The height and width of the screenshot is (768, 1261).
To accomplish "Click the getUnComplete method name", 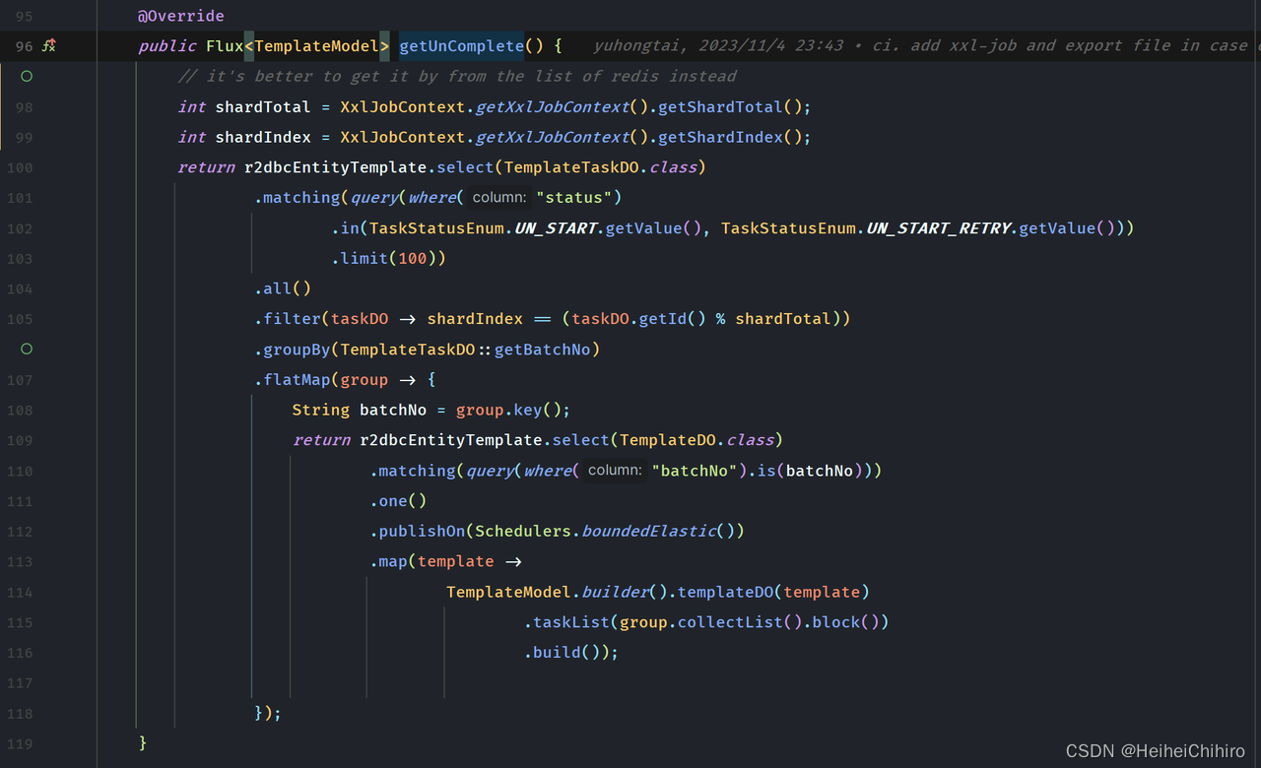I will [461, 45].
